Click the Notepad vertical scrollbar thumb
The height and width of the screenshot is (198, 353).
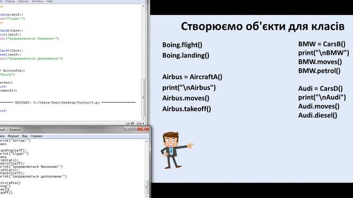147,187
